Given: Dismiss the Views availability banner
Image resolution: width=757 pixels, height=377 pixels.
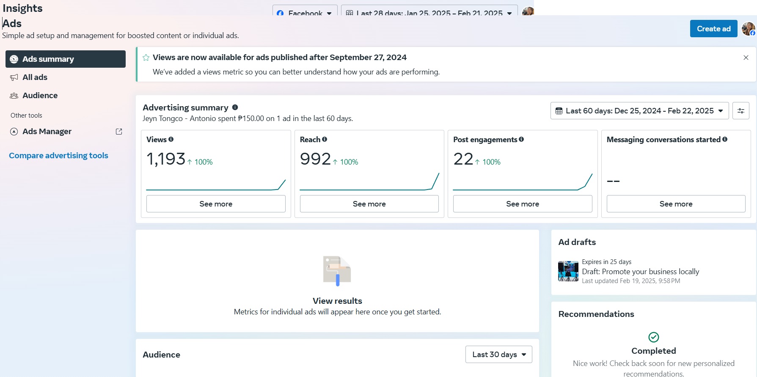Looking at the screenshot, I should 746,58.
